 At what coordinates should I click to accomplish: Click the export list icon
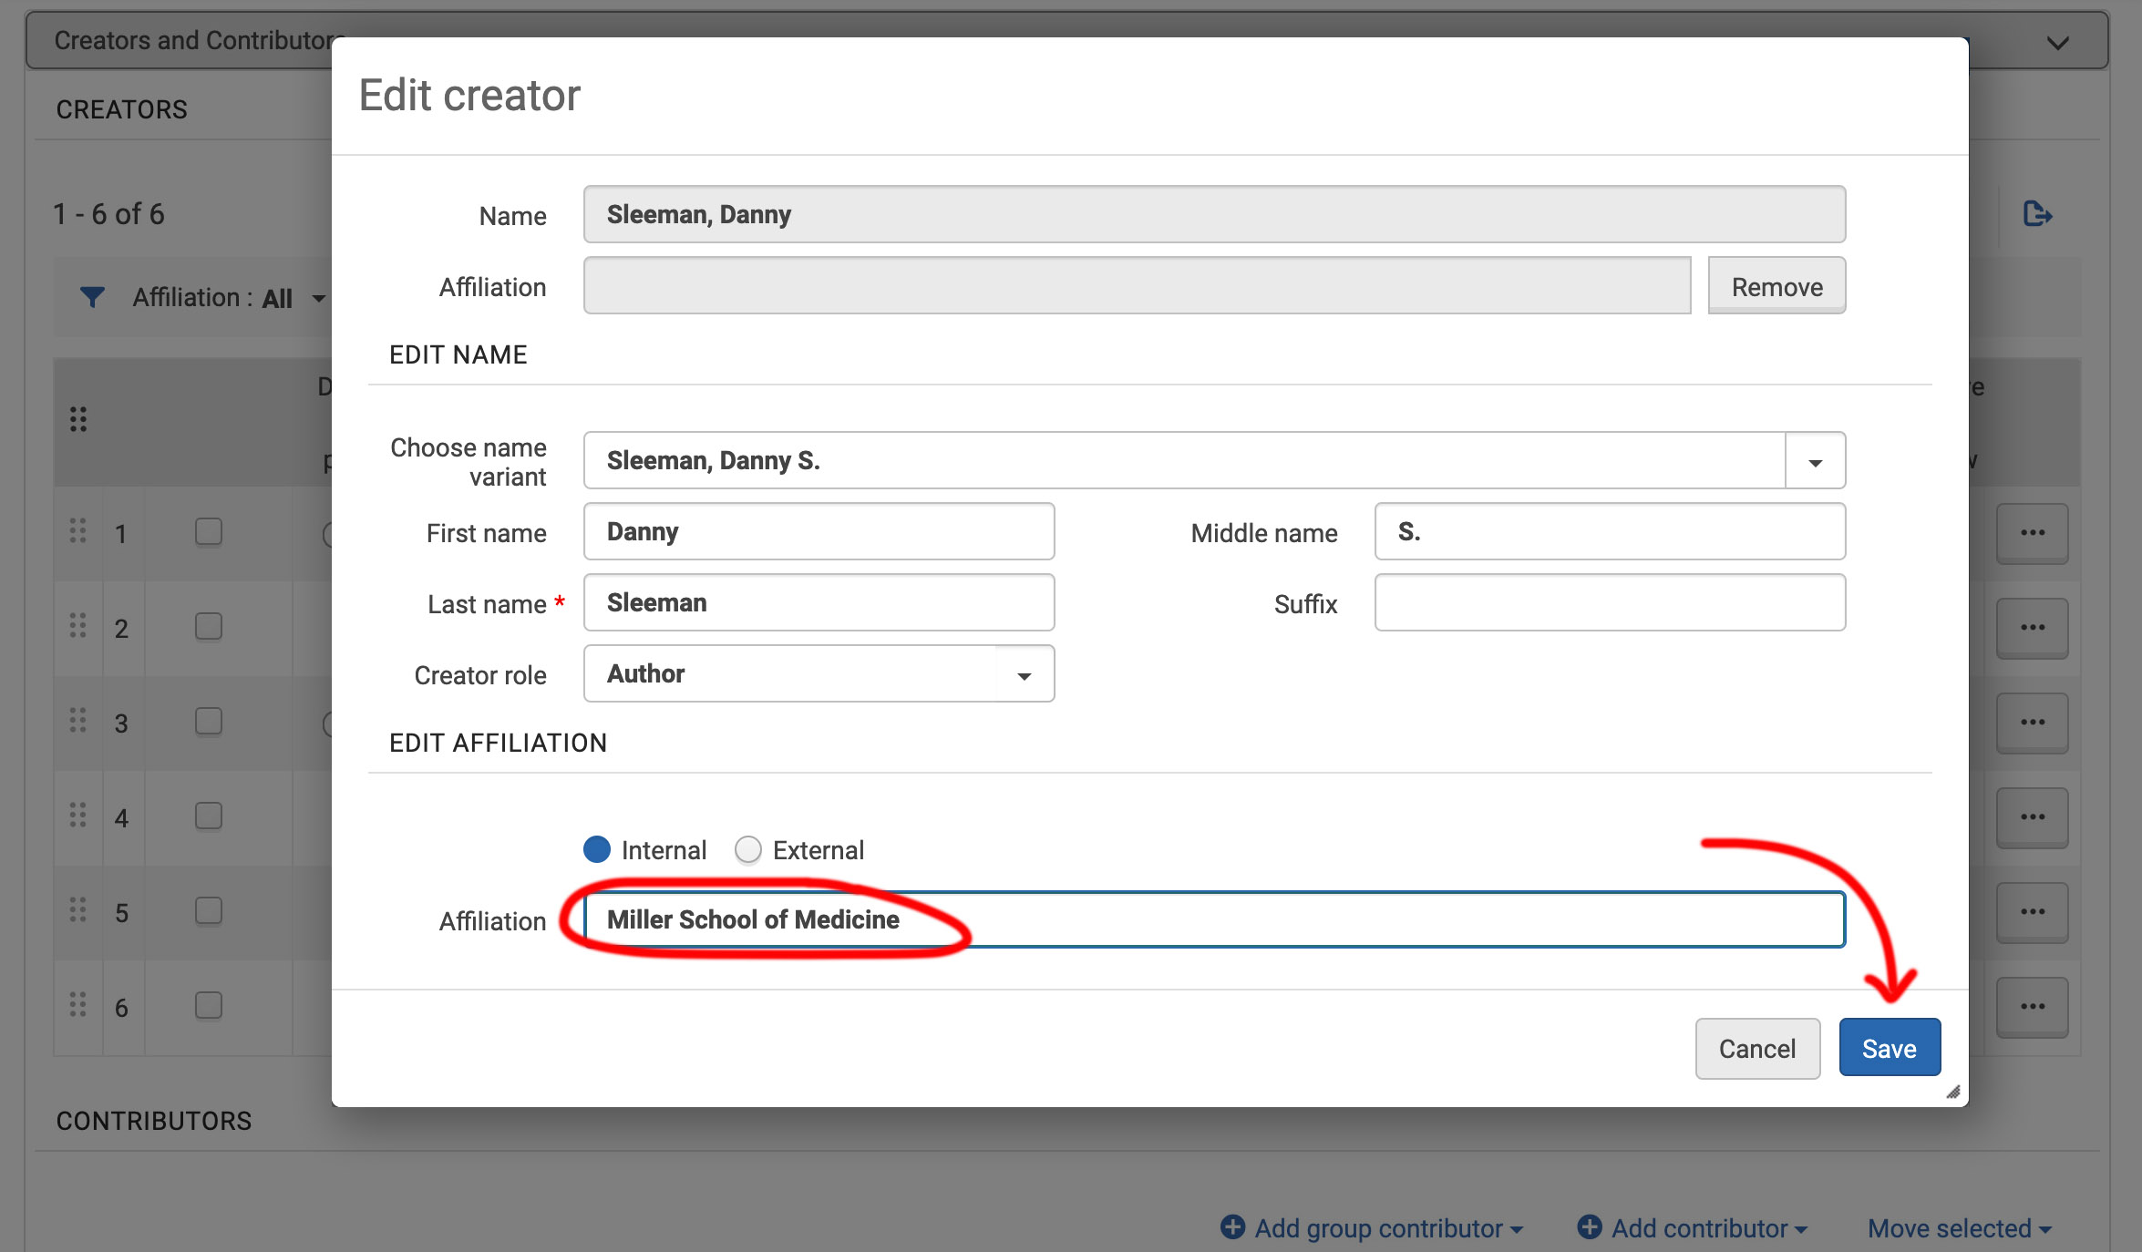[2037, 214]
